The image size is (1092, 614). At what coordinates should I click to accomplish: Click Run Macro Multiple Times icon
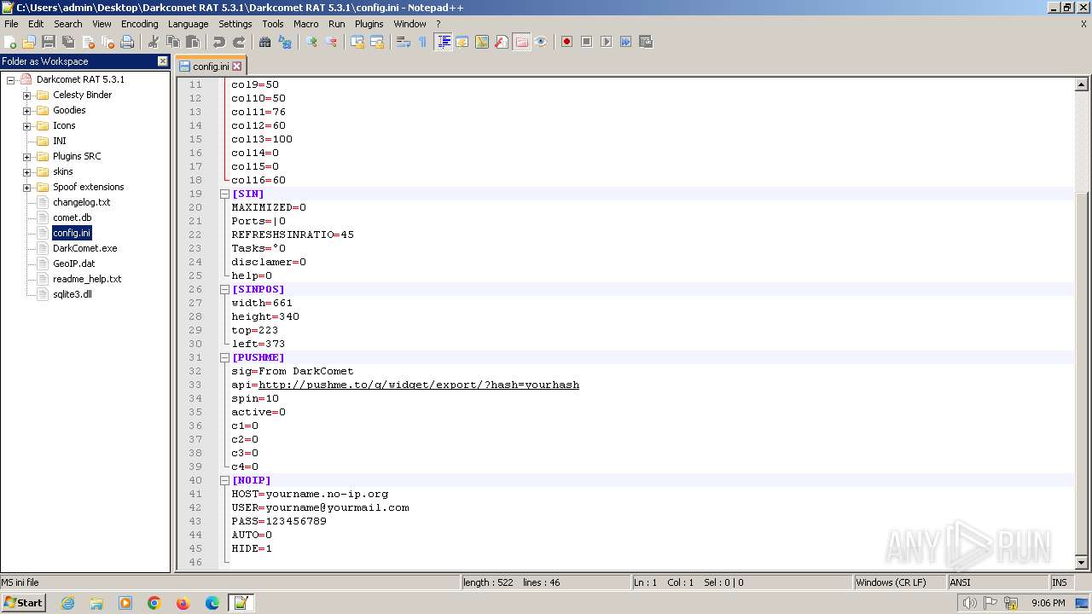625,42
